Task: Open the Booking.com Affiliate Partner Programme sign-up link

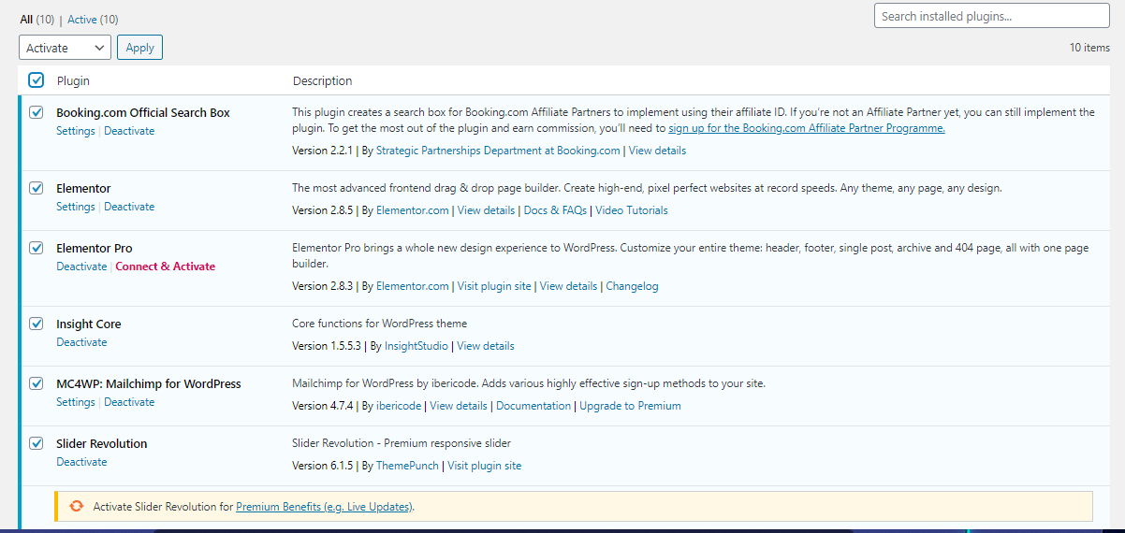Action: (807, 128)
